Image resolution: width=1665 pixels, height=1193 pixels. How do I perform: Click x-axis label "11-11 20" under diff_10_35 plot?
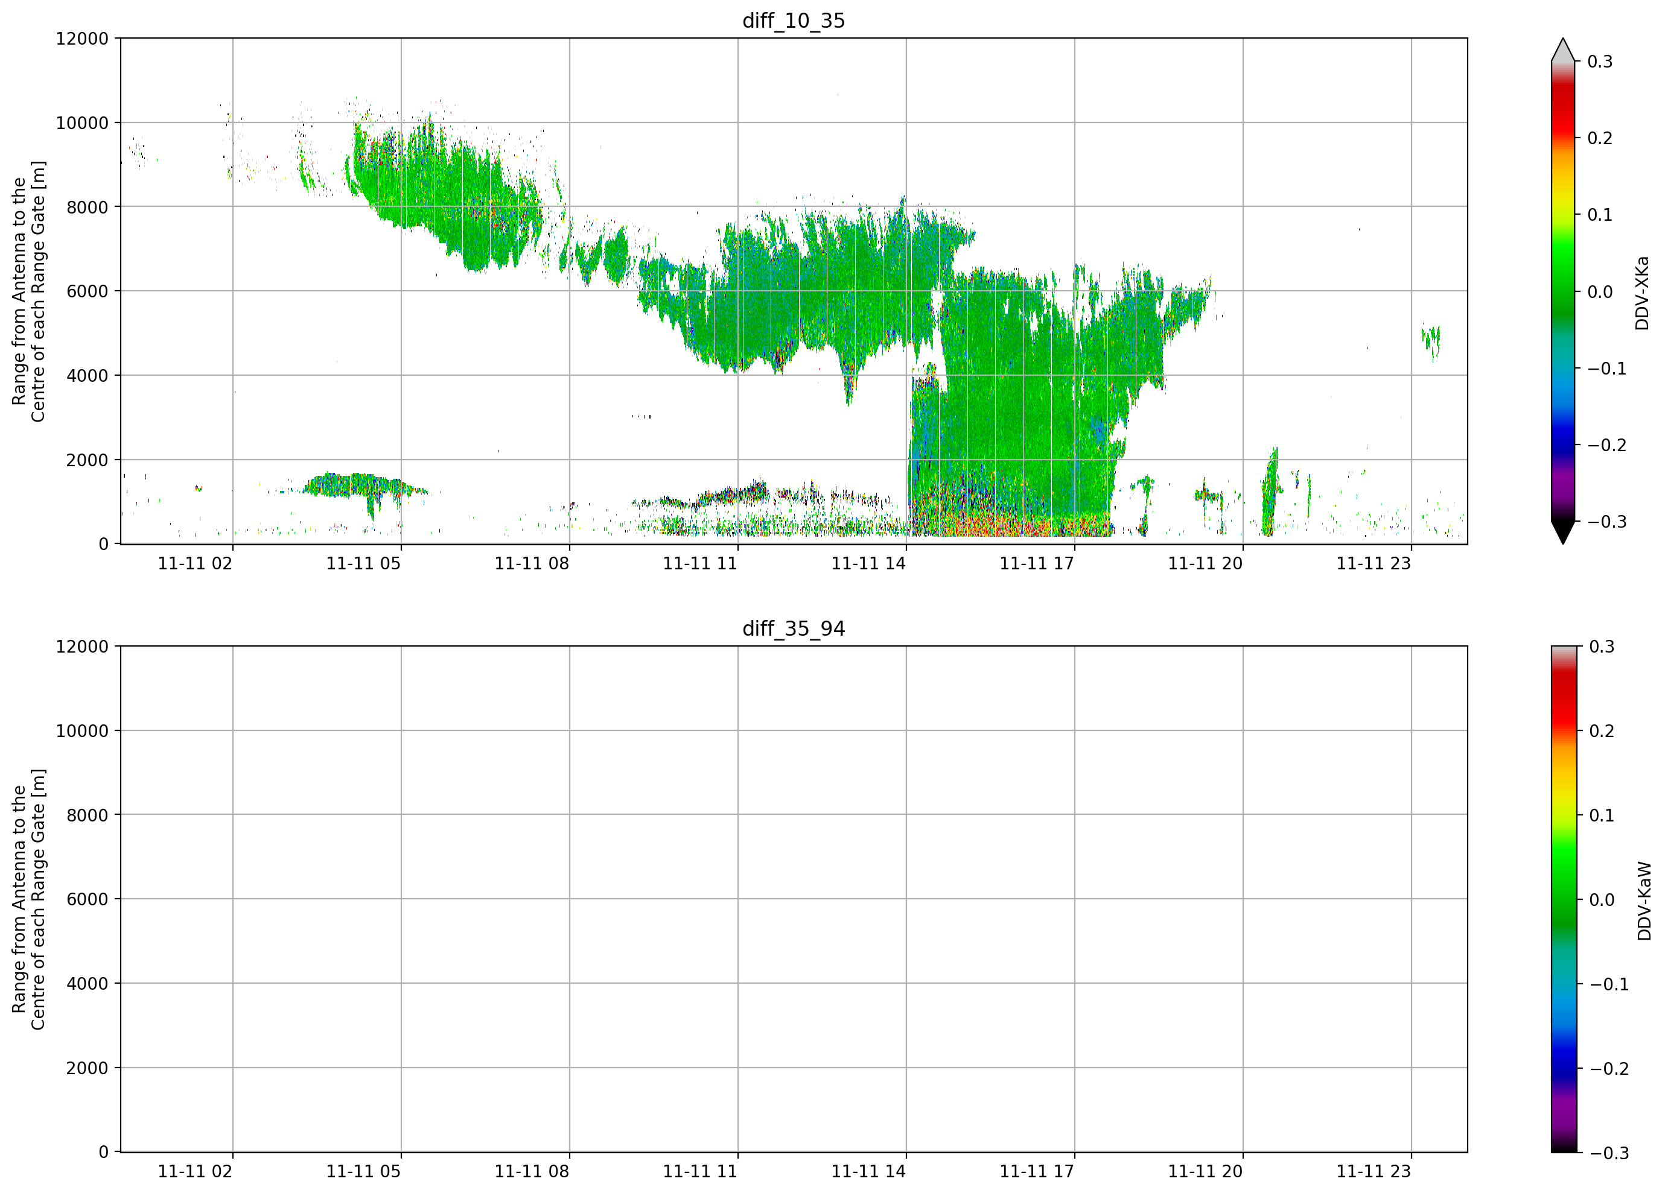coord(1205,563)
